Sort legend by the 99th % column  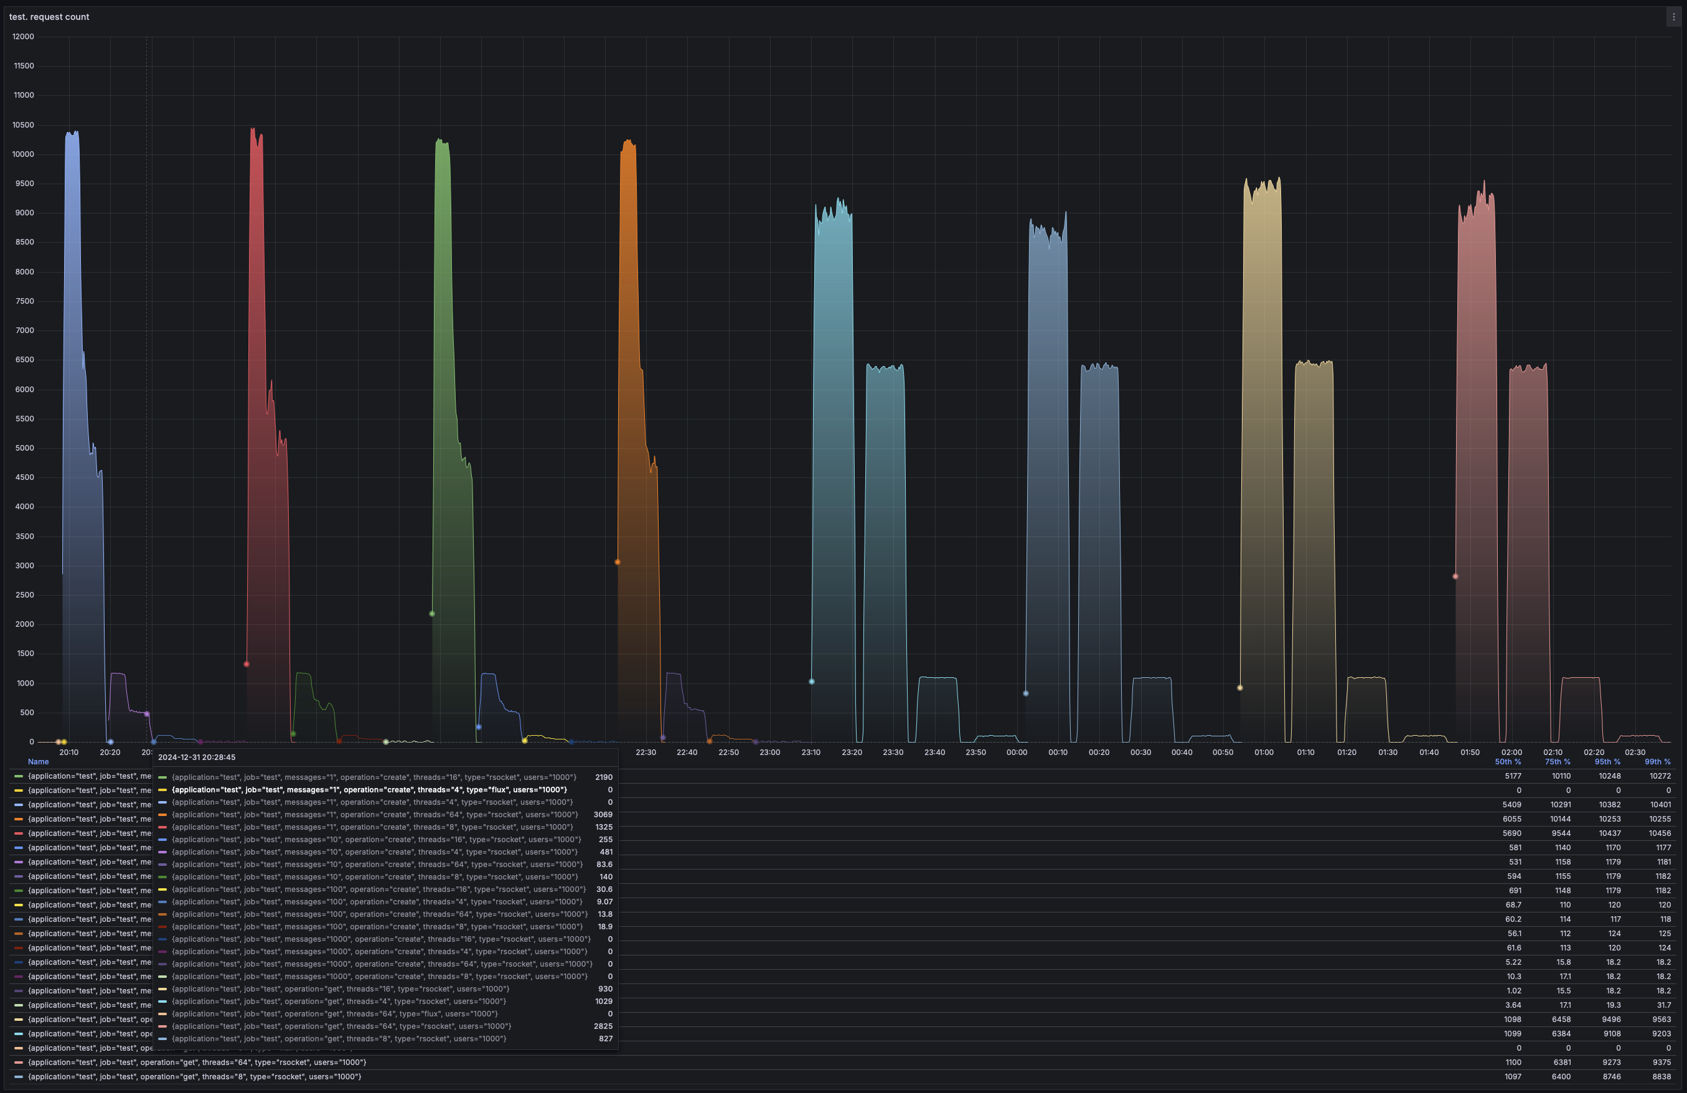coord(1657,762)
